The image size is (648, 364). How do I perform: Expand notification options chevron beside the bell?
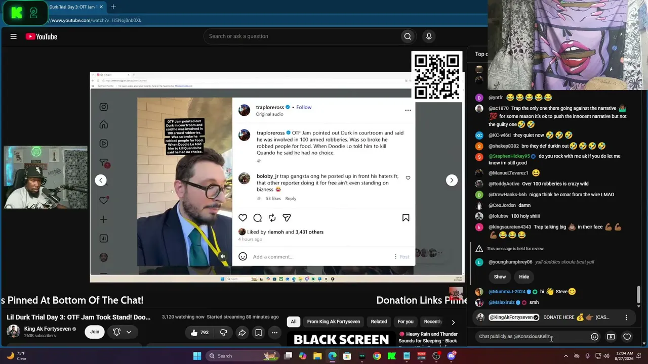coord(129,332)
